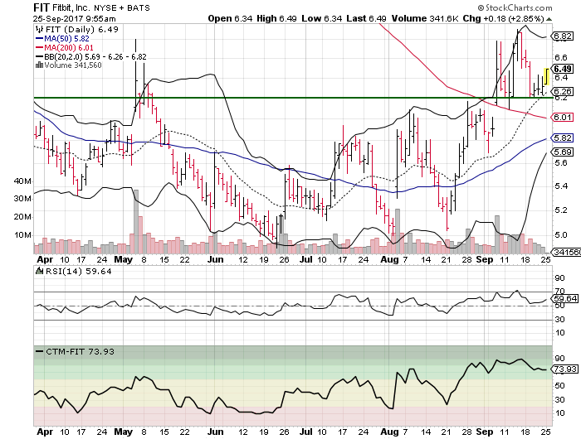Click the 5.4 label on the price scale

[x=561, y=186]
